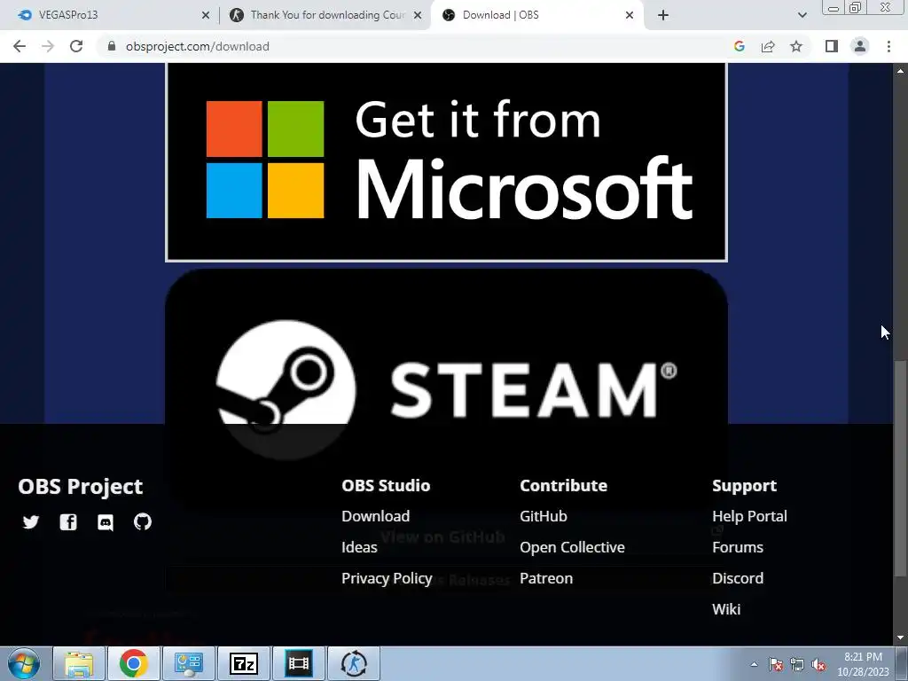Screen dimensions: 908x681
Task: Open the film strip video app in taskbar
Action: (x=299, y=663)
